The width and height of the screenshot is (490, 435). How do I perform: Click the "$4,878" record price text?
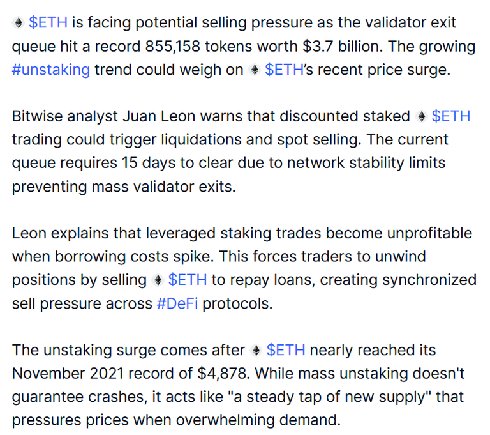pyautogui.click(x=223, y=374)
